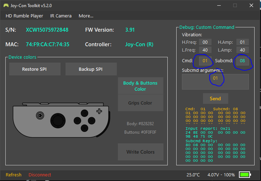
Task: Click Write Colors button
Action: pyautogui.click(x=141, y=152)
